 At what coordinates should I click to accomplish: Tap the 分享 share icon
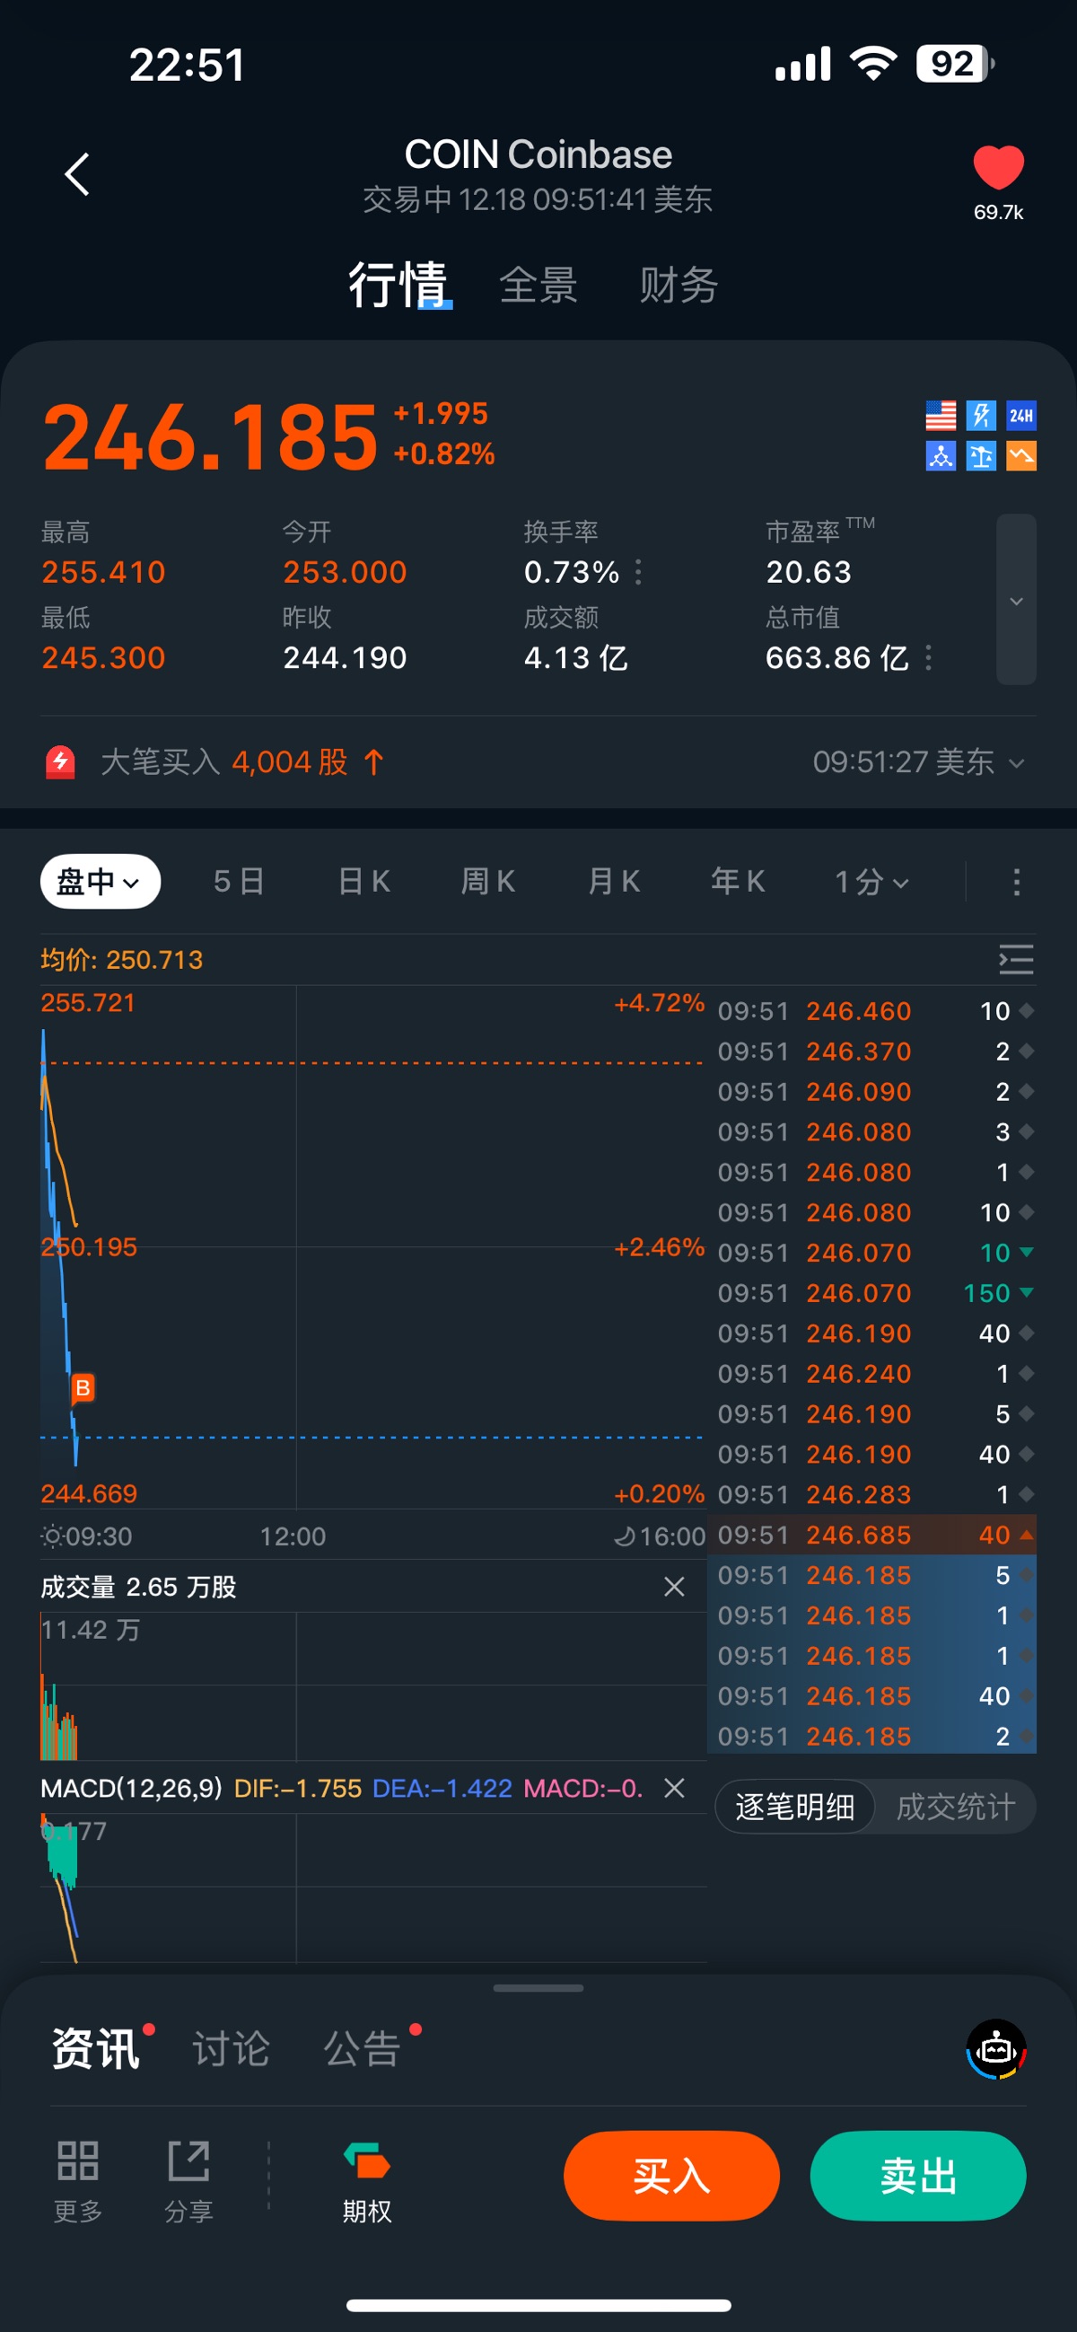point(188,2161)
